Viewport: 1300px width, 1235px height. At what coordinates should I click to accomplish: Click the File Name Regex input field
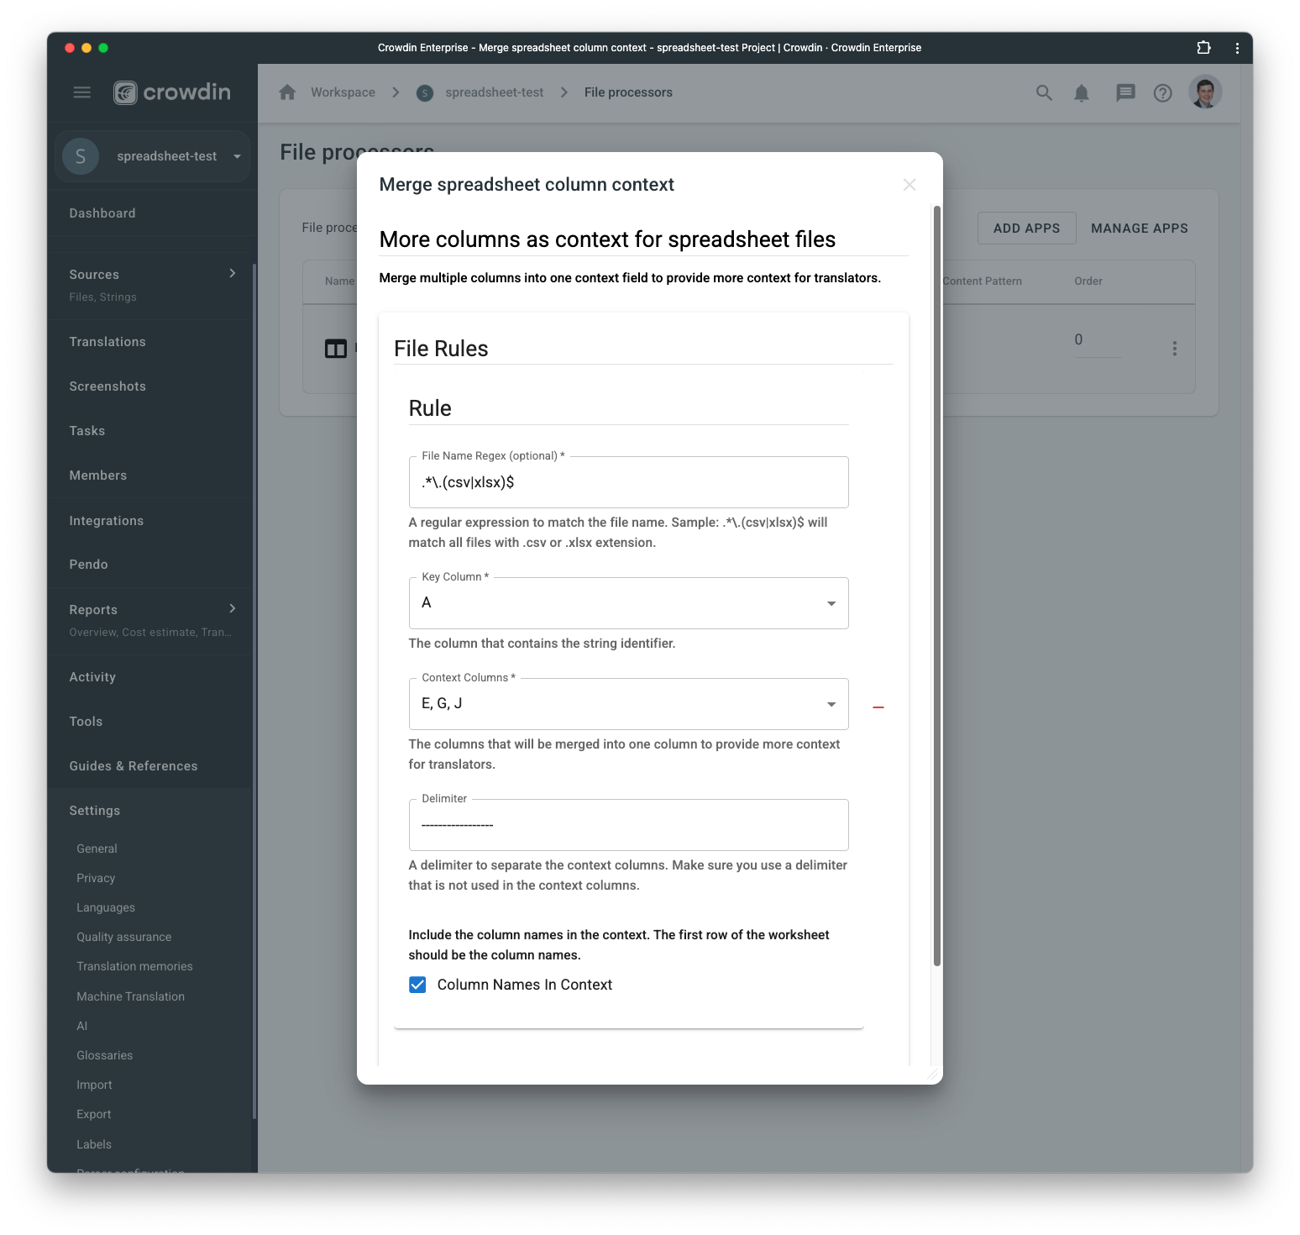coord(628,482)
